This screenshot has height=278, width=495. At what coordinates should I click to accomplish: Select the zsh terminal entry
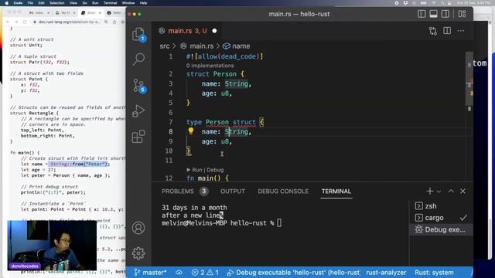pyautogui.click(x=441, y=206)
